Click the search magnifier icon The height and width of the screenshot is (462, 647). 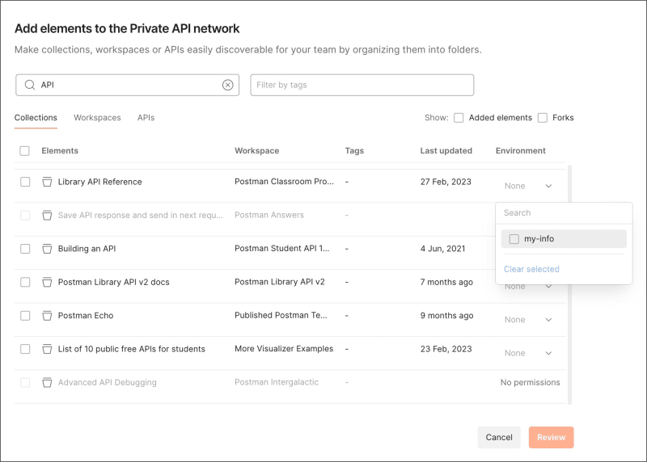point(30,85)
